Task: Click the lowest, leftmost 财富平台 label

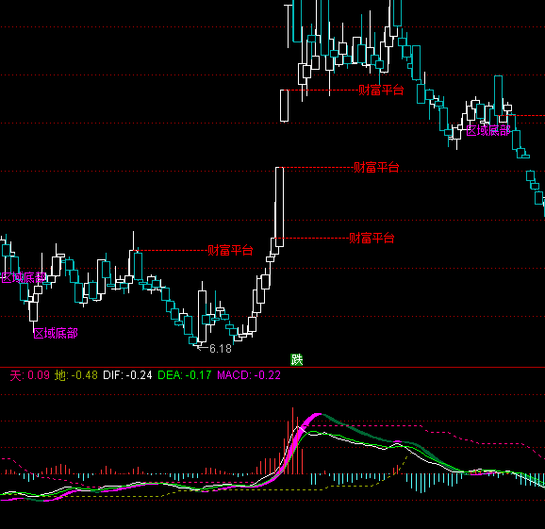Action: coord(230,250)
